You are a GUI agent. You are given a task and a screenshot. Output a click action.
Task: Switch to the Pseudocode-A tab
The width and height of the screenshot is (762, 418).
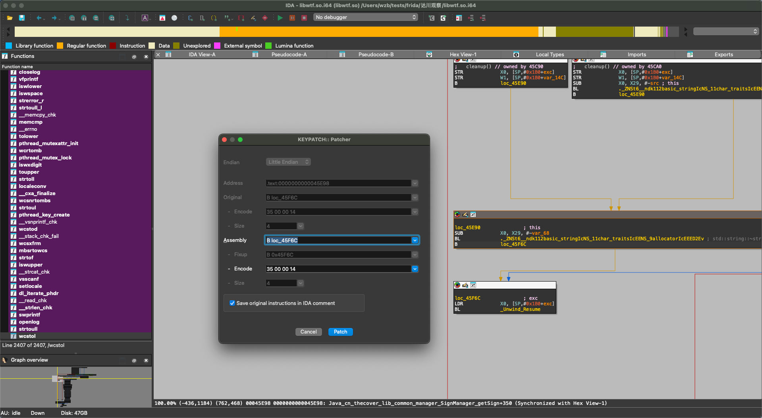point(289,55)
